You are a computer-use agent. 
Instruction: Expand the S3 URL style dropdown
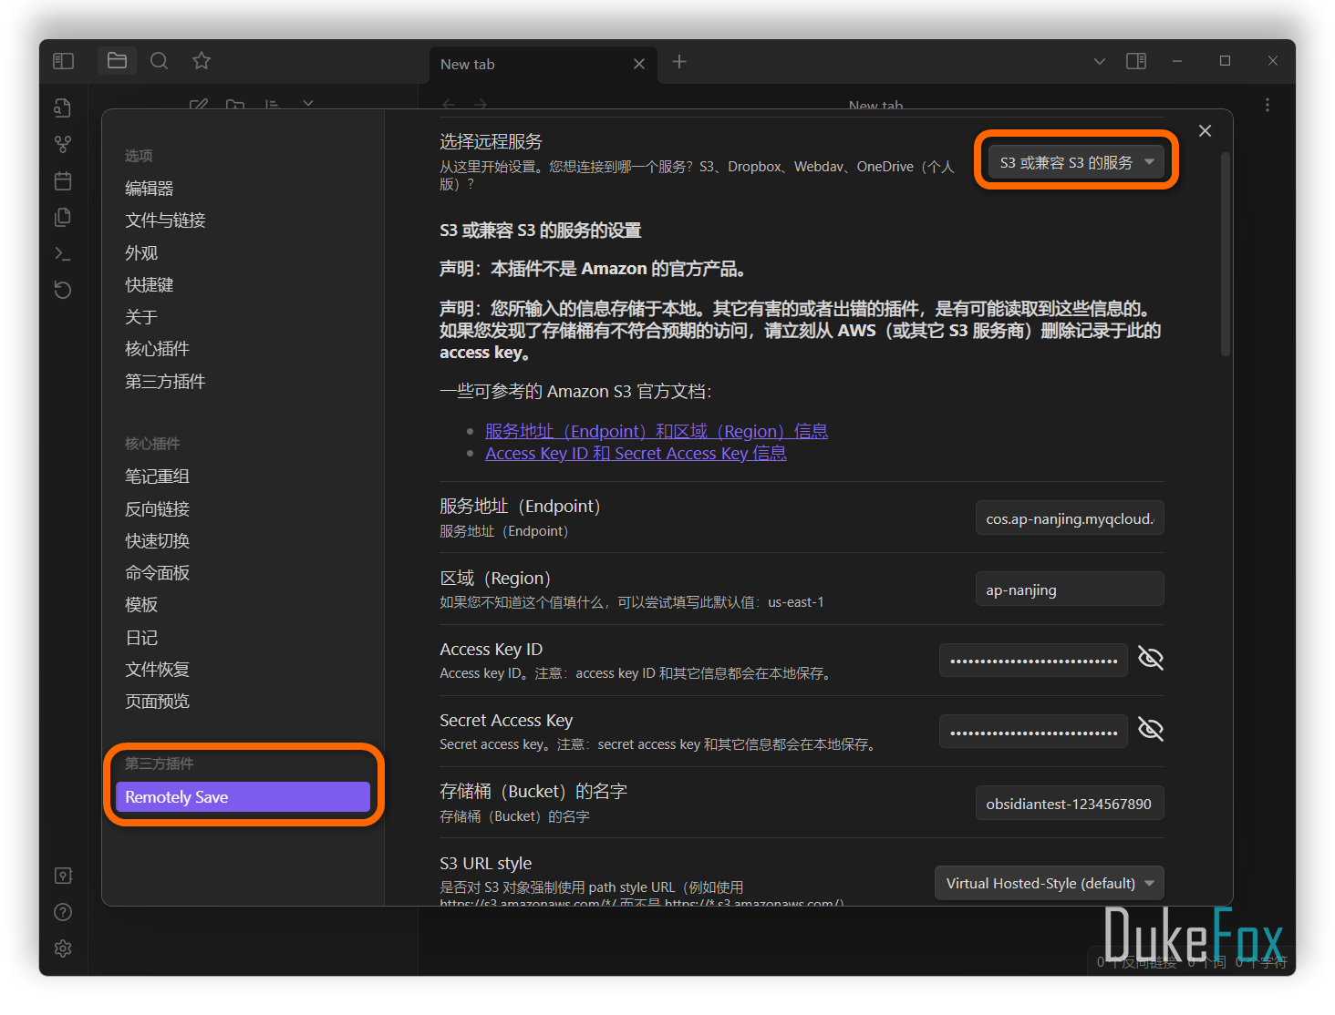(1049, 883)
